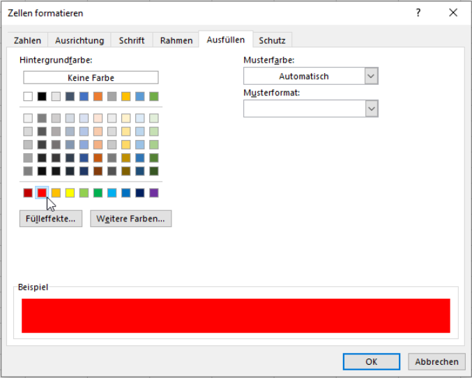Switch to the Zahlen tab
Screen dimensions: 472x378
point(27,40)
